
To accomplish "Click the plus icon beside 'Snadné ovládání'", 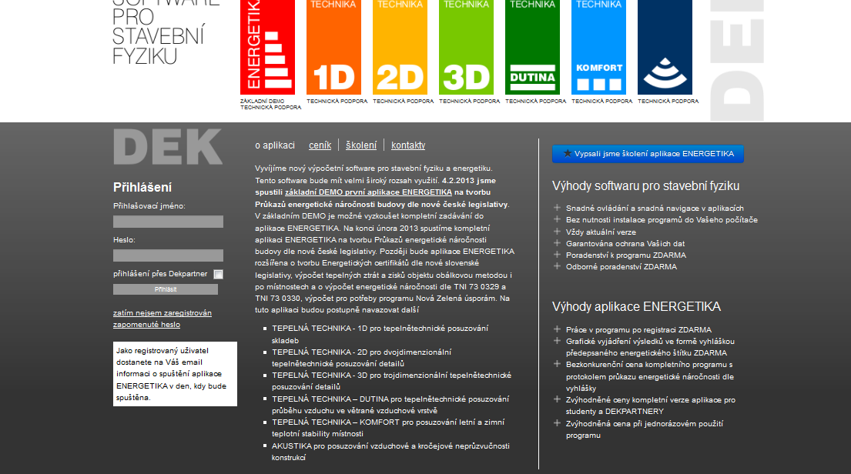I will click(557, 208).
